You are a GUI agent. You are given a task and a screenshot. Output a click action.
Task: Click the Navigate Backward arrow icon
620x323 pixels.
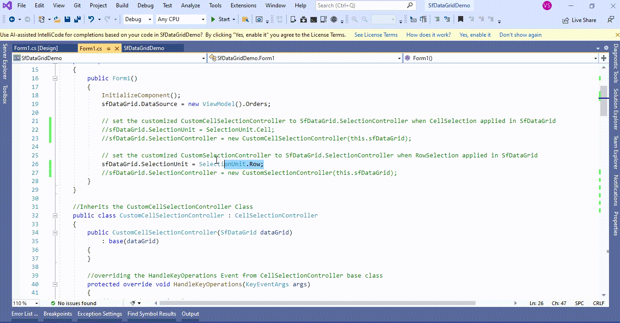point(11,19)
